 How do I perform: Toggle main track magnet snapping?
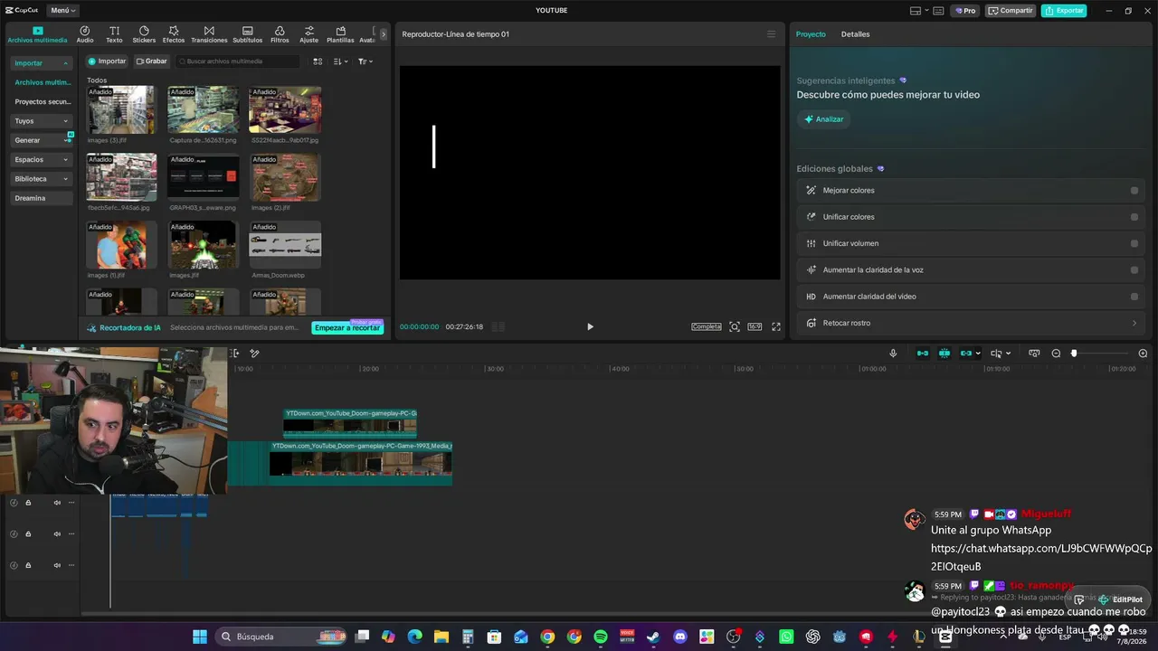tap(923, 354)
